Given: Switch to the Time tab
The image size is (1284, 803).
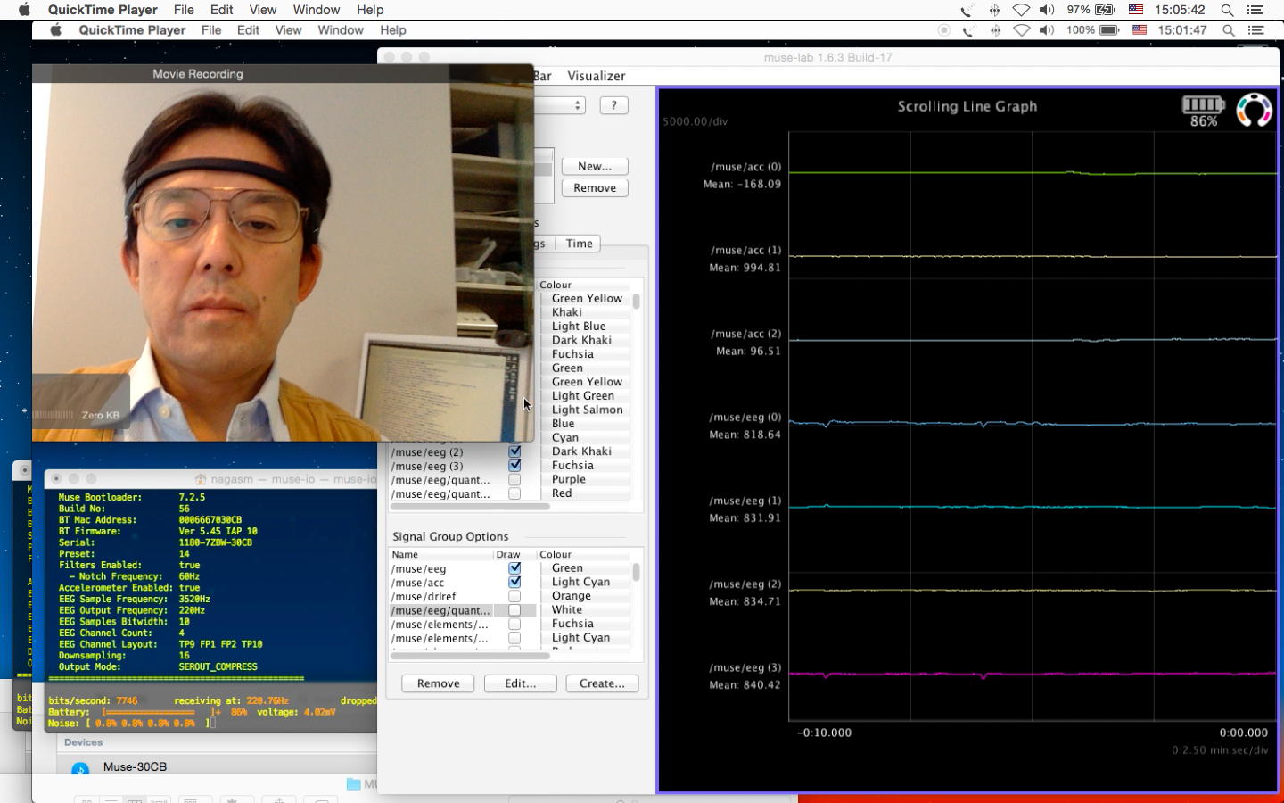Looking at the screenshot, I should pos(579,244).
